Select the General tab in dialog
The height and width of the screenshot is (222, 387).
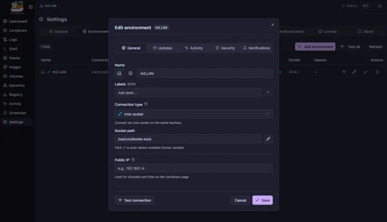click(x=131, y=48)
